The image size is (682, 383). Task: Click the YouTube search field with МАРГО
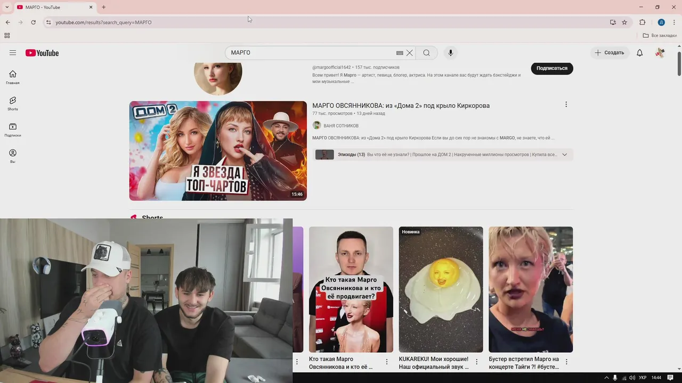tap(312, 53)
